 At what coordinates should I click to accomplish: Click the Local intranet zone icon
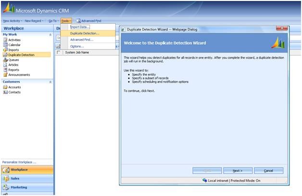204,181
